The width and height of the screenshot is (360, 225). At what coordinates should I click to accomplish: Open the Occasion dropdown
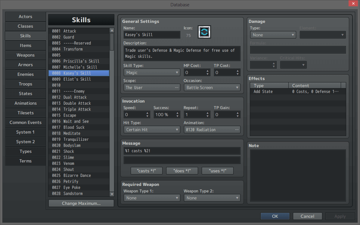212,87
